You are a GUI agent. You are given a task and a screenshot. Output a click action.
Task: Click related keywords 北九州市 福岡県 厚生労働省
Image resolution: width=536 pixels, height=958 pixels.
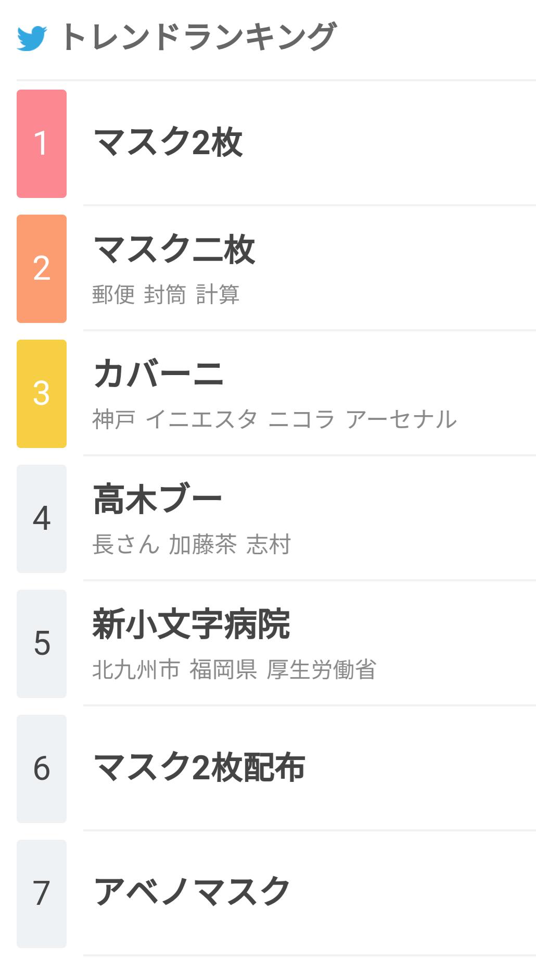234,670
